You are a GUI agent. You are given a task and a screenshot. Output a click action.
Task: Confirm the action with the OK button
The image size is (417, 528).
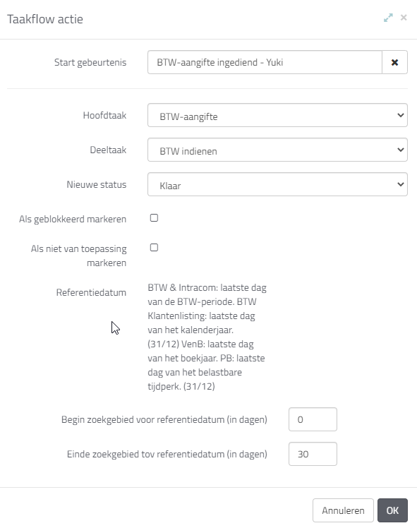coord(392,510)
